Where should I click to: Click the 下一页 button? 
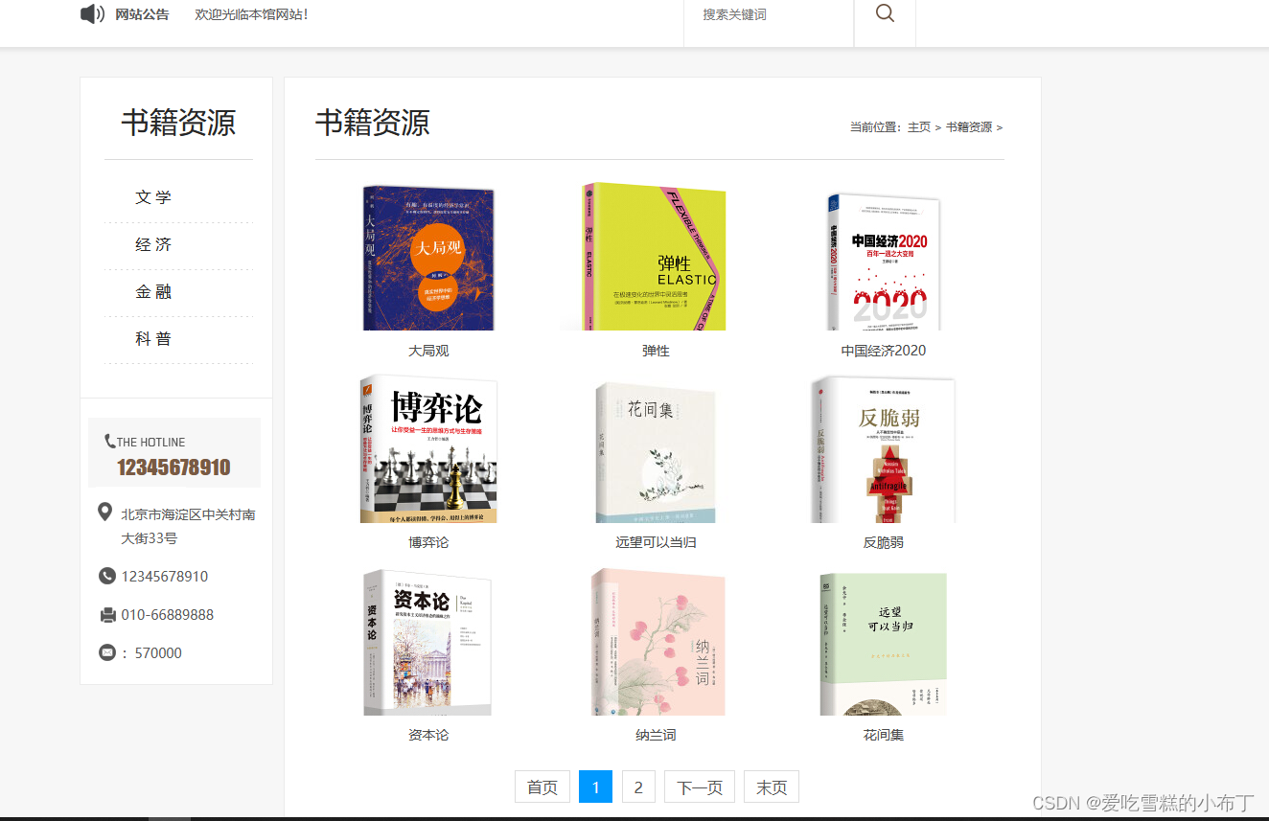[699, 787]
